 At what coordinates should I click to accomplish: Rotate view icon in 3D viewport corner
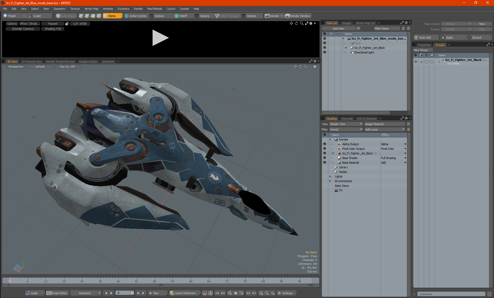coord(301,67)
